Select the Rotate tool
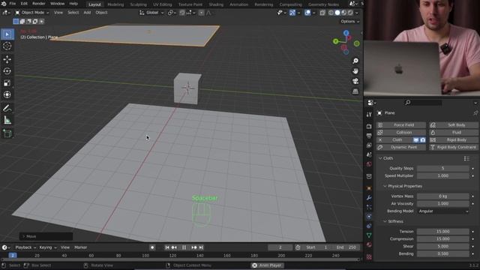 pyautogui.click(x=7, y=71)
